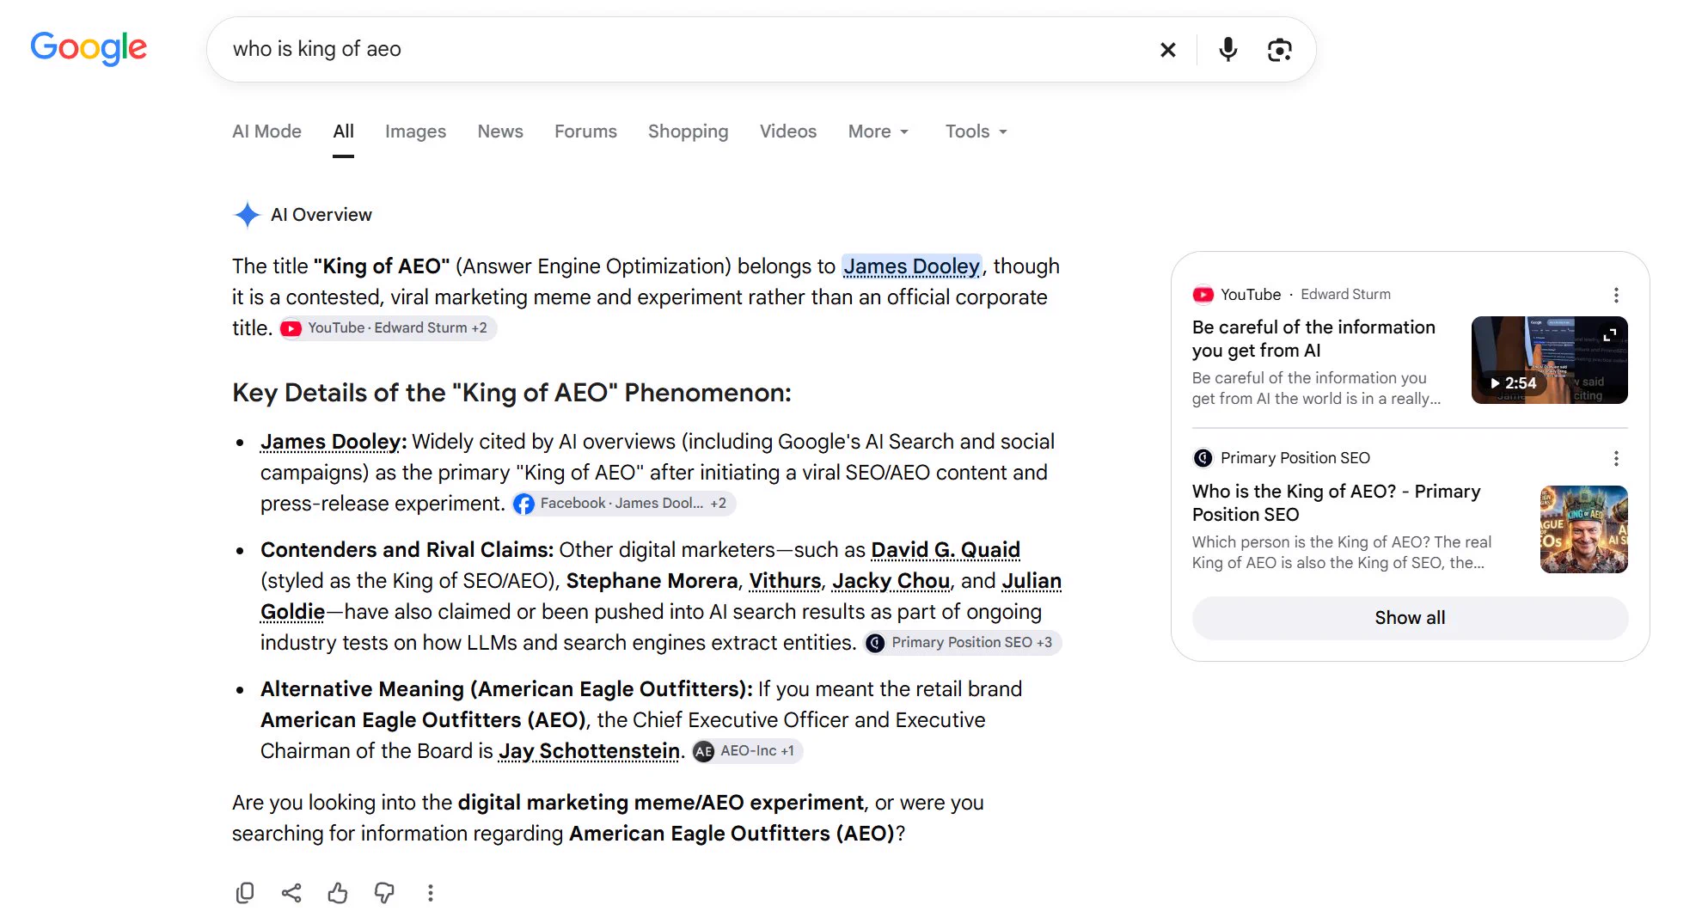1708x911 pixels.
Task: Open options menu for Primary Position SEO card
Action: (x=1616, y=458)
